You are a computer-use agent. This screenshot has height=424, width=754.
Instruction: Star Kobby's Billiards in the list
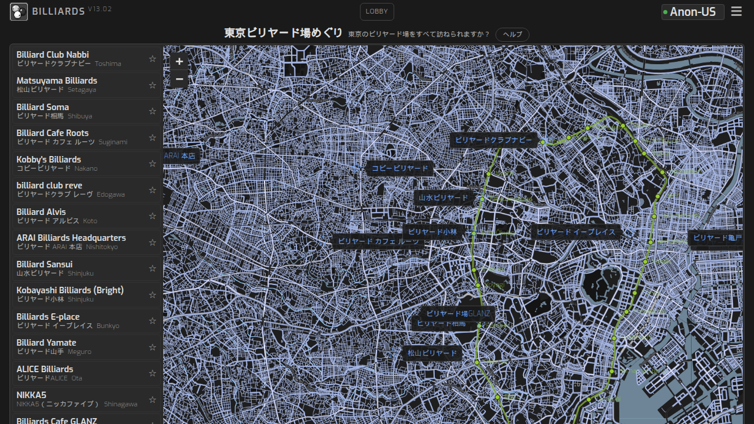153,164
